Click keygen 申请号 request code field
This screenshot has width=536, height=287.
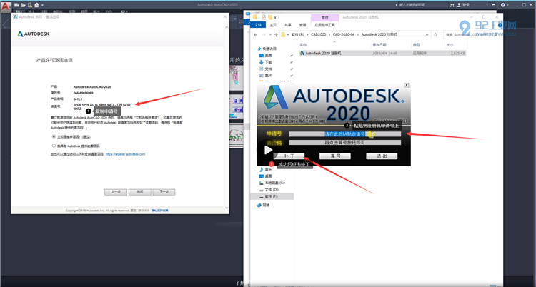(x=345, y=134)
